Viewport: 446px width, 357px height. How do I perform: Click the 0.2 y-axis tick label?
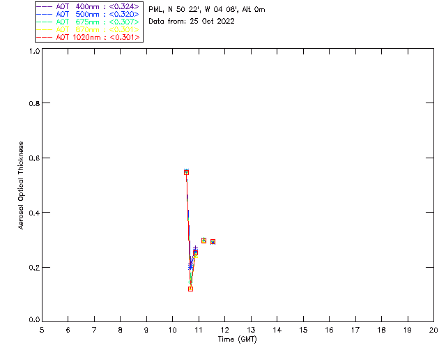pos(34,268)
